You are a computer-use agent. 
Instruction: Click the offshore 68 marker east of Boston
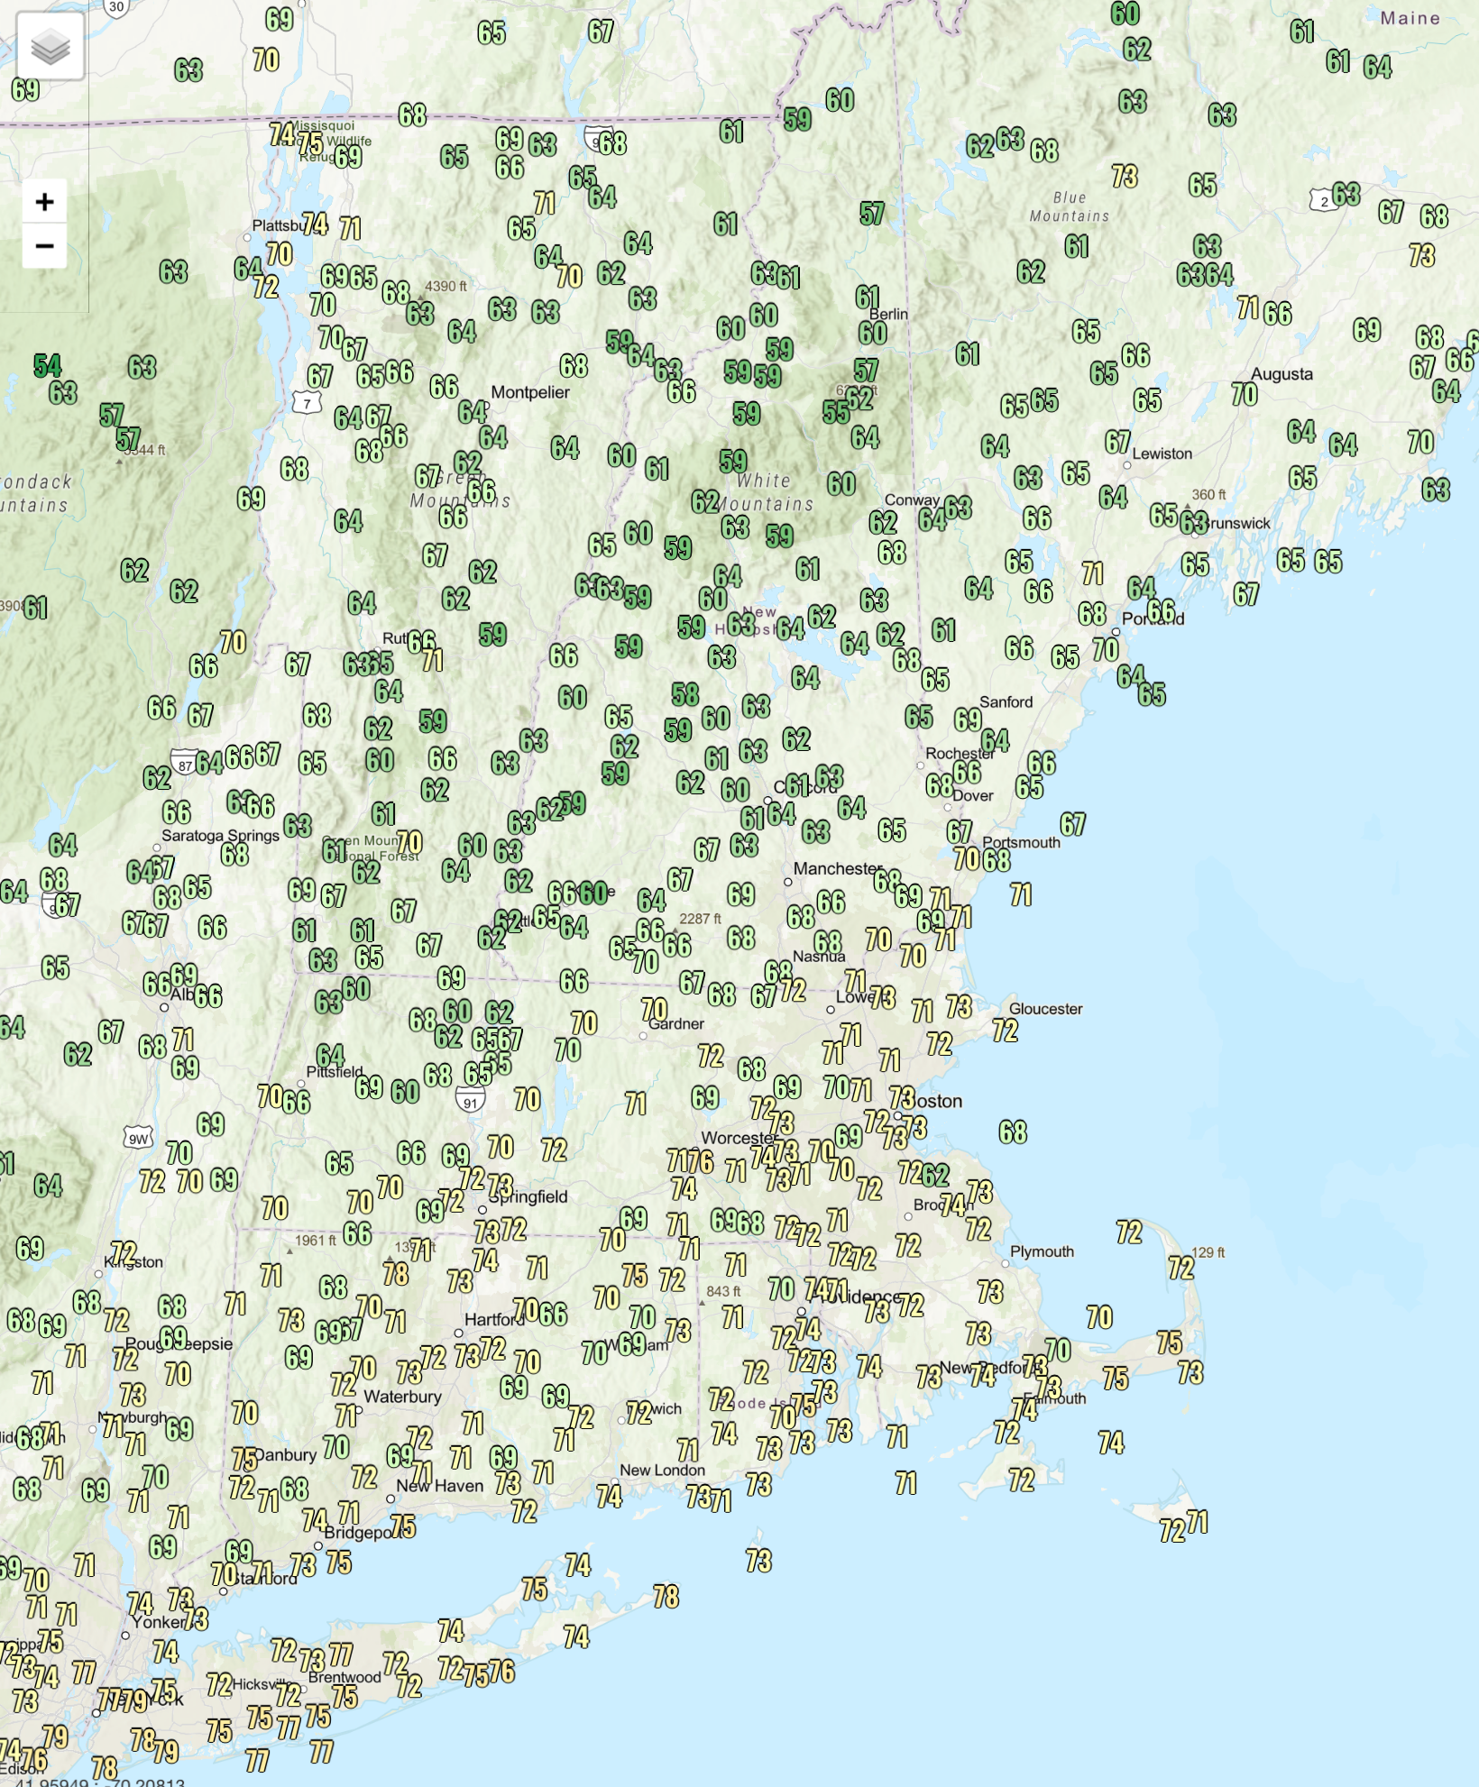coord(1013,1132)
